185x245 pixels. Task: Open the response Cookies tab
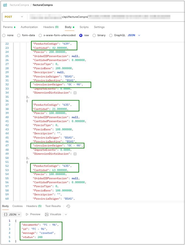[17, 206]
